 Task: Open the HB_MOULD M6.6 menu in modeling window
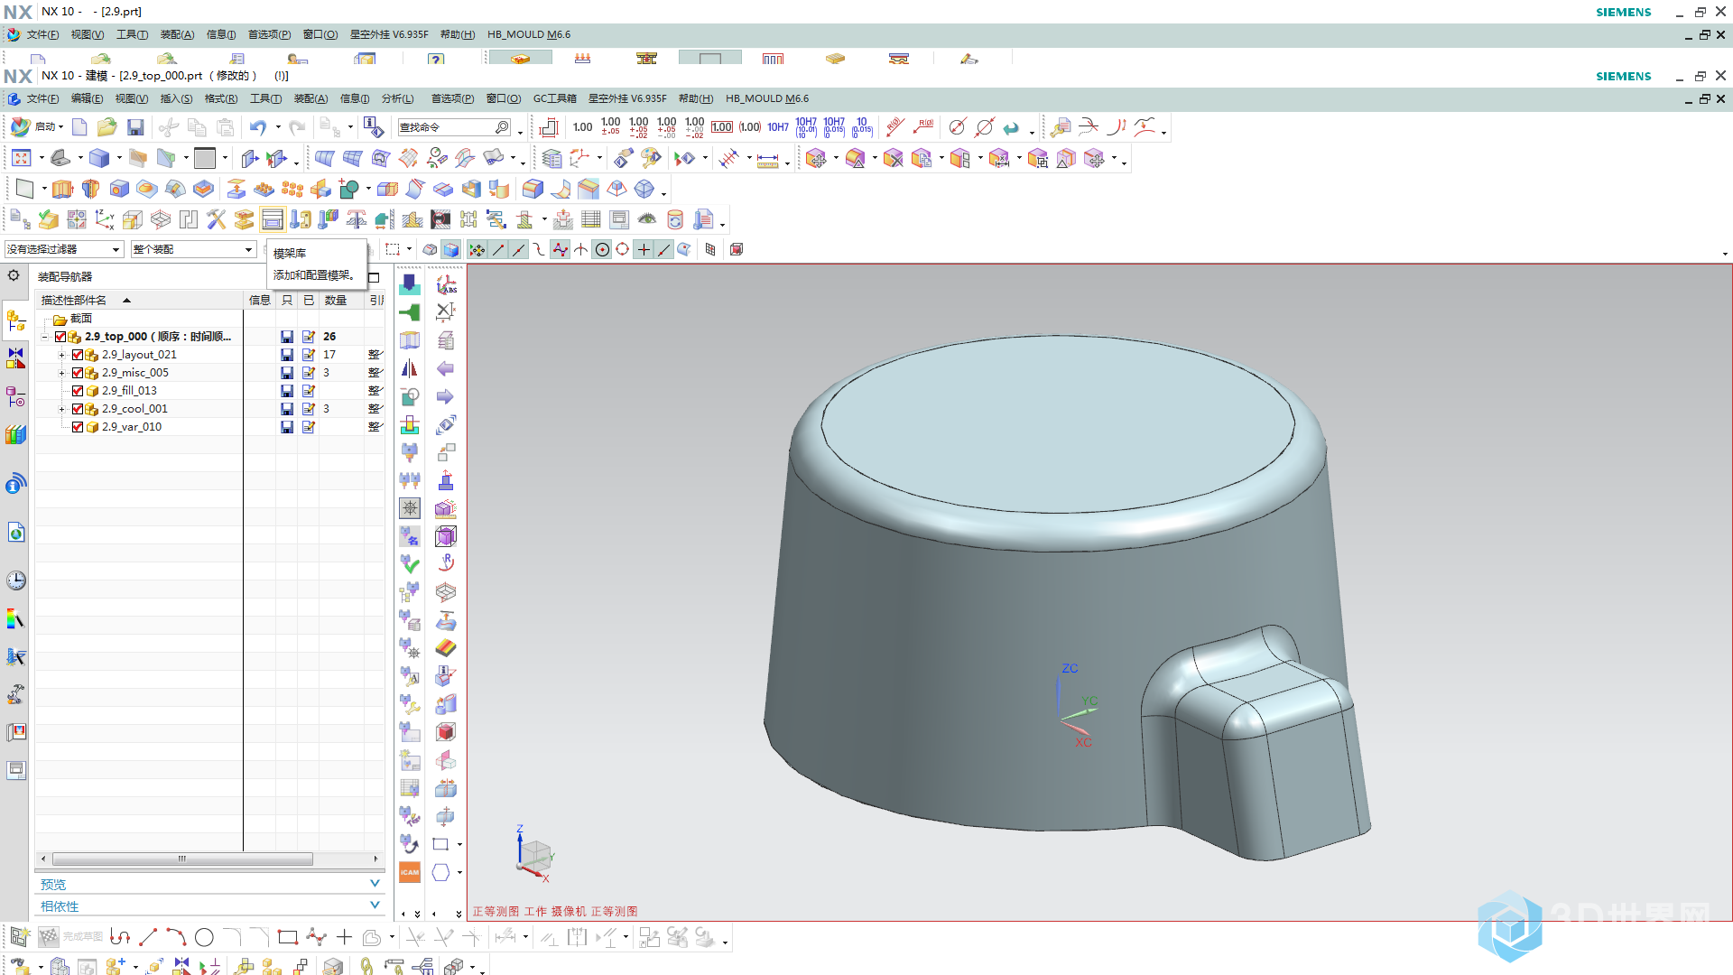[x=767, y=98]
